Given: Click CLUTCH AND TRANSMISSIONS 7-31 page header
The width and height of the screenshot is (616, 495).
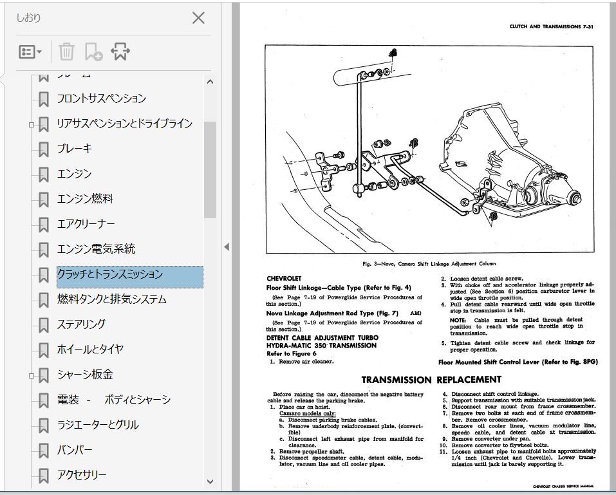Looking at the screenshot, I should [551, 27].
